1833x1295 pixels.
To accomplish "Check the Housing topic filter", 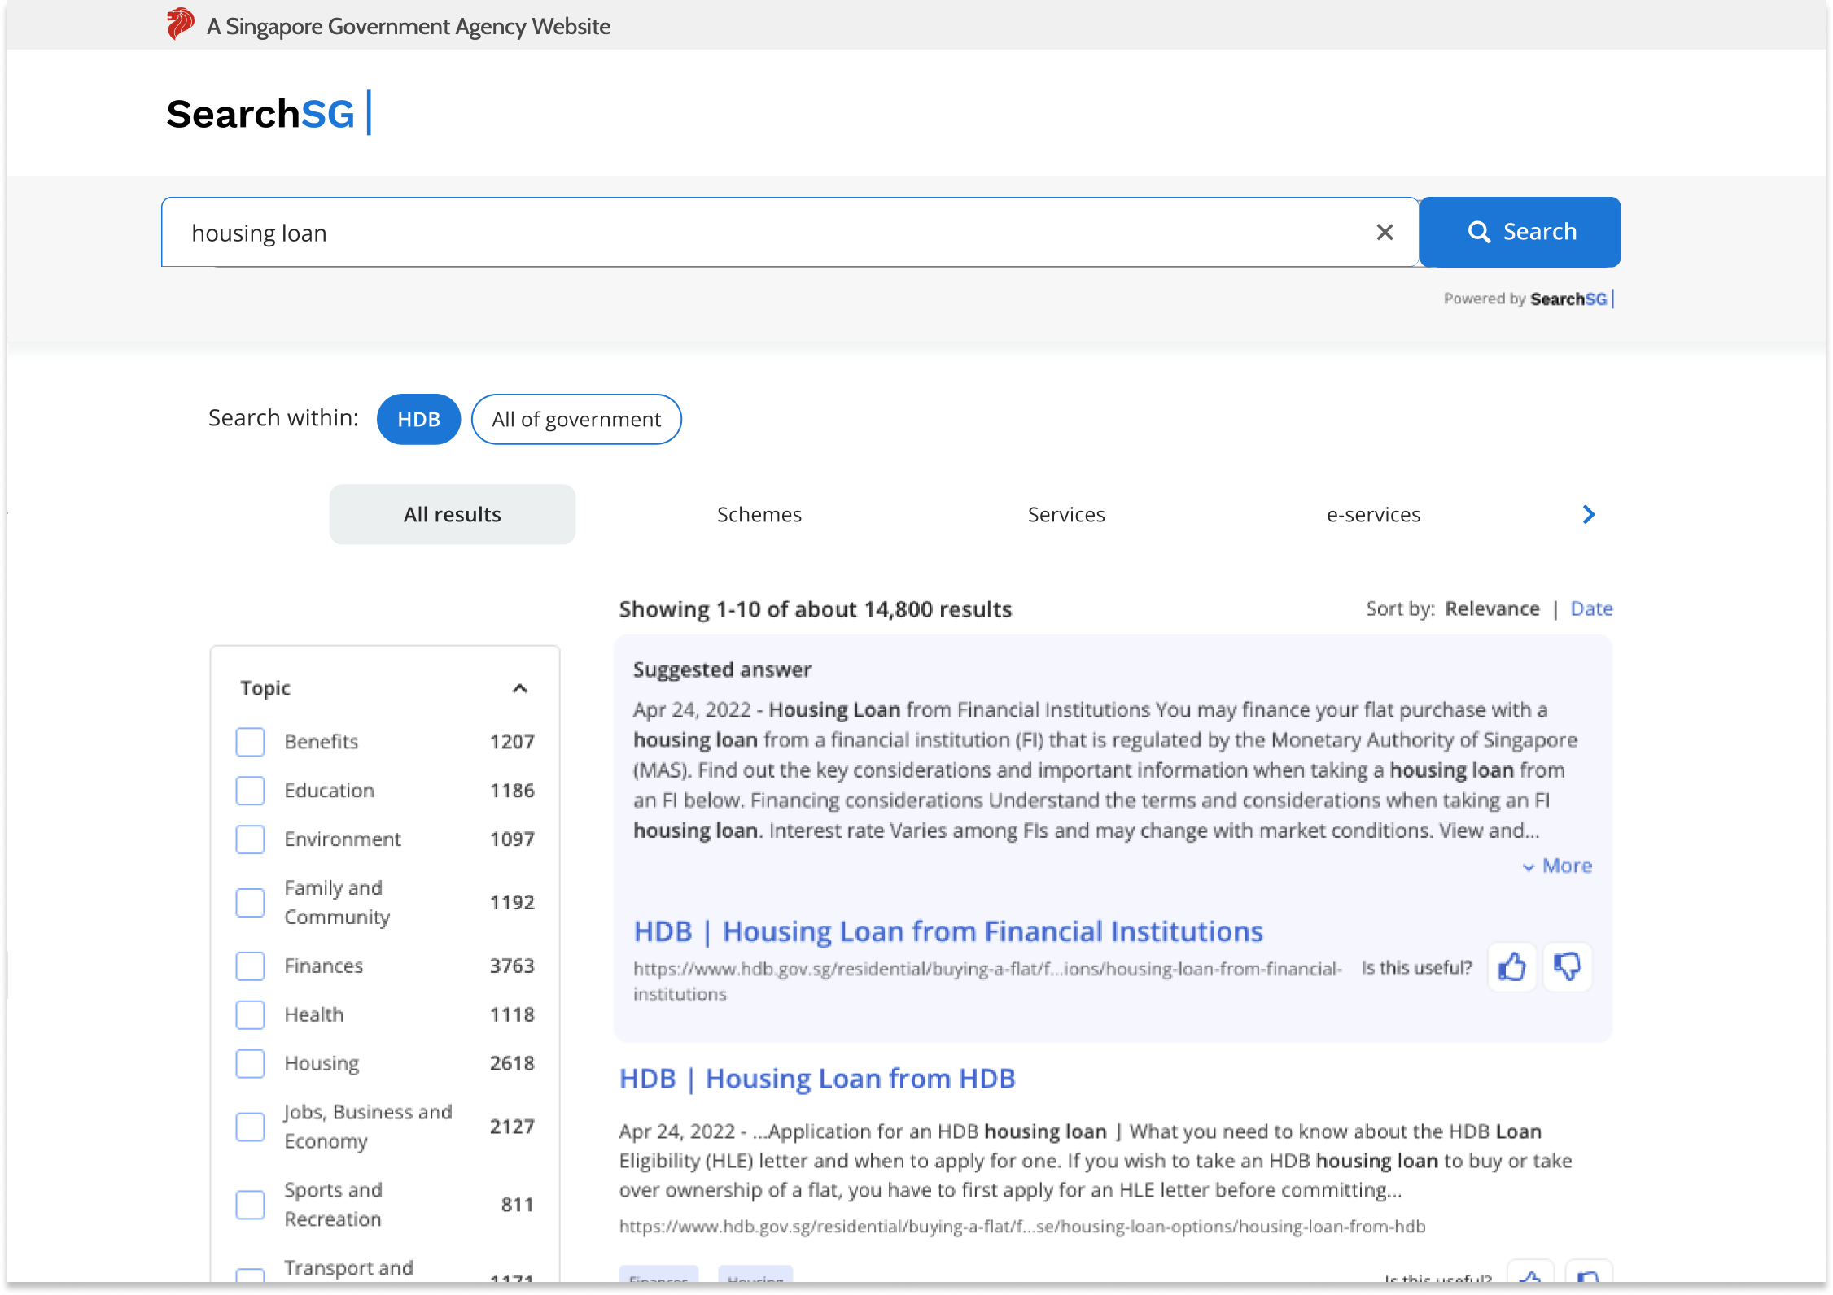I will 250,1063.
